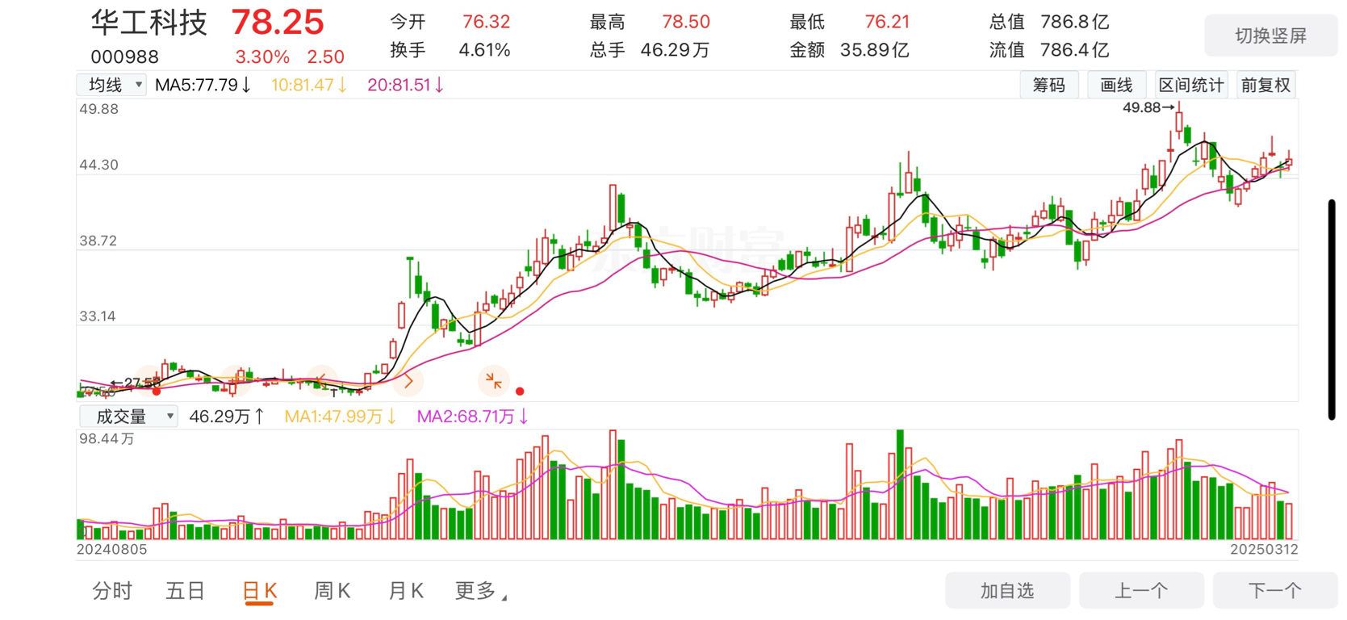
Task: Switch to the 分时 tab
Action: [112, 591]
